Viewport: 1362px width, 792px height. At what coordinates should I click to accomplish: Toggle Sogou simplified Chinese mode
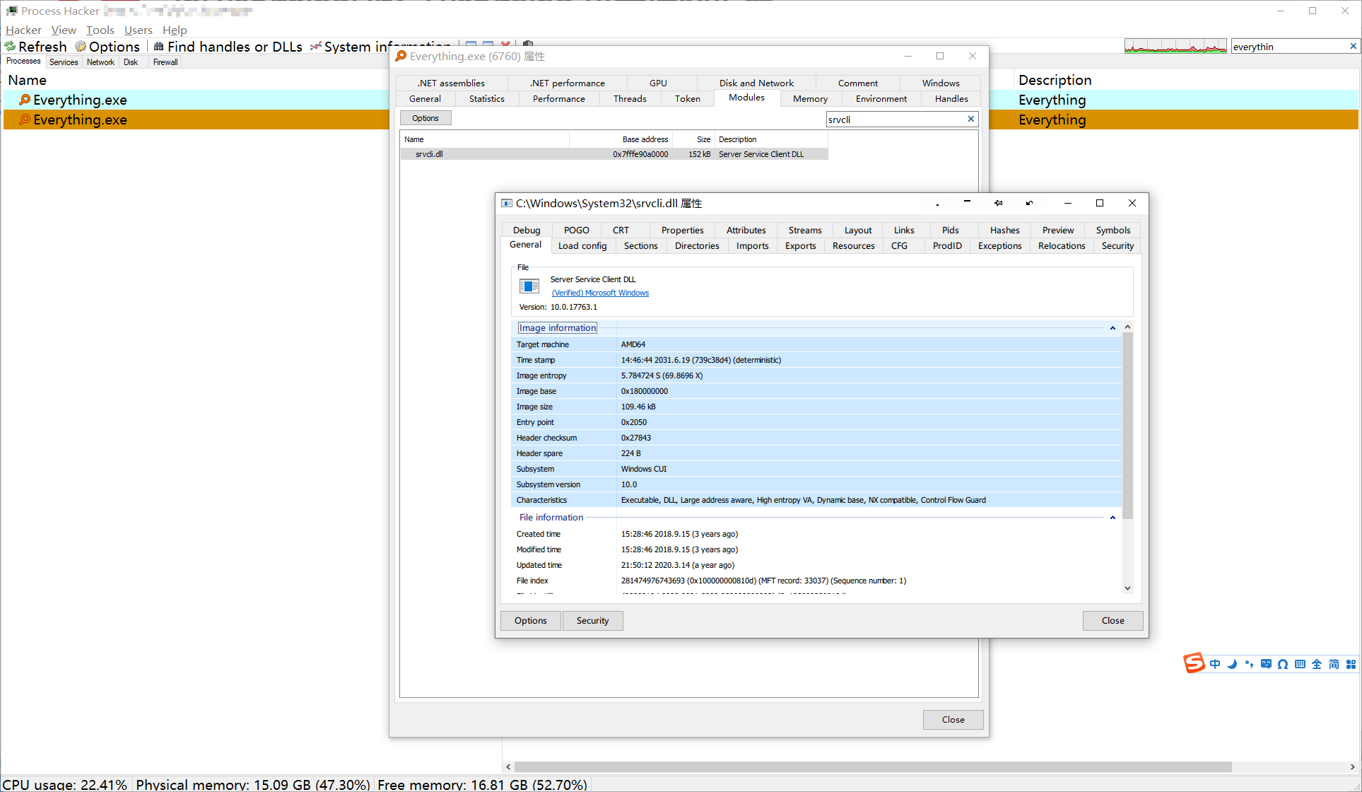[x=1334, y=664]
